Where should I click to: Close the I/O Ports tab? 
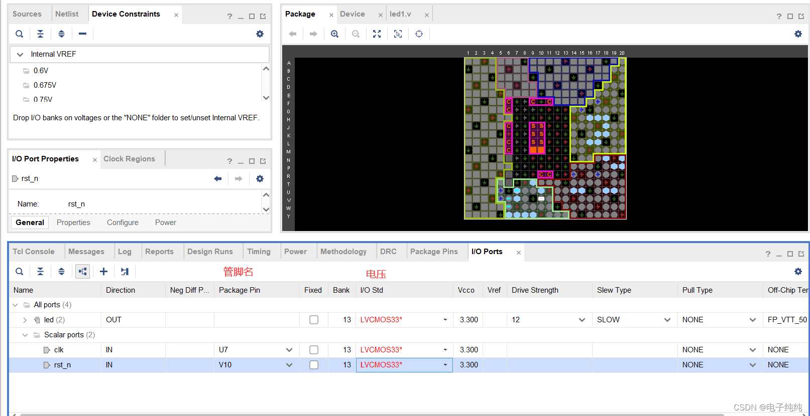[519, 253]
